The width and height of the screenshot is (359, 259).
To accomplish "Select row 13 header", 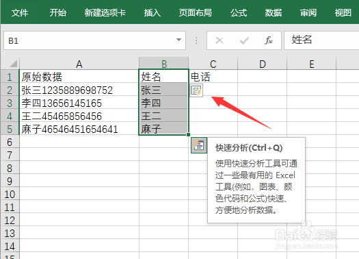I will pyautogui.click(x=10, y=233).
